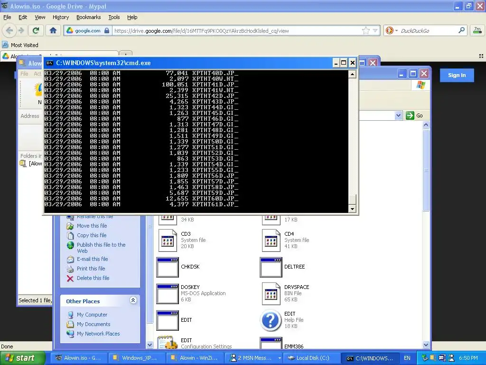Select the EMM386 file icon

[271, 343]
